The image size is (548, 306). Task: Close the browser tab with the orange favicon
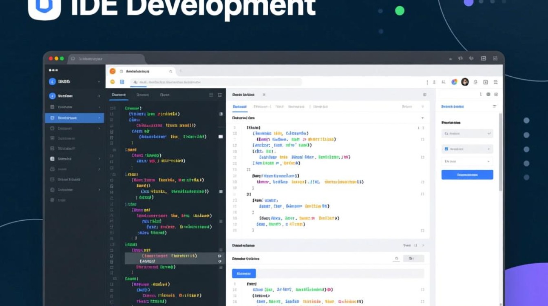coord(171,71)
